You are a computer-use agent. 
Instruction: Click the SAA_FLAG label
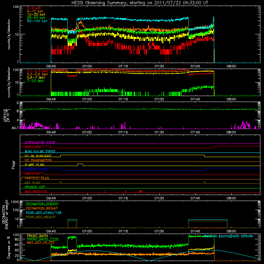32,174
